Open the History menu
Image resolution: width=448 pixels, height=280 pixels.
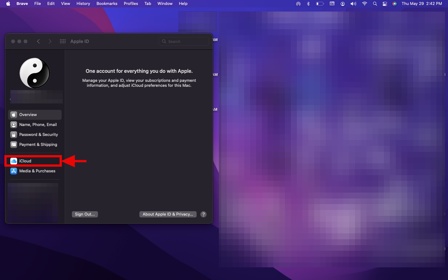pyautogui.click(x=83, y=4)
